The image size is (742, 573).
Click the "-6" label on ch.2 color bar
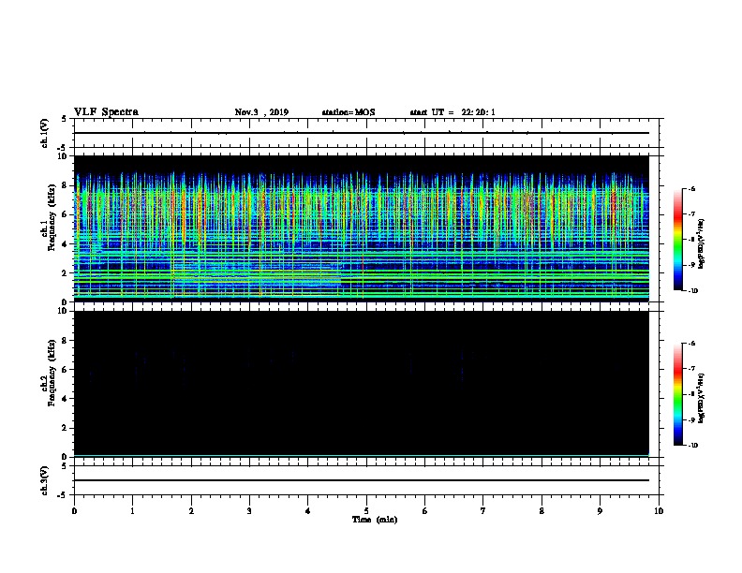[x=691, y=344]
